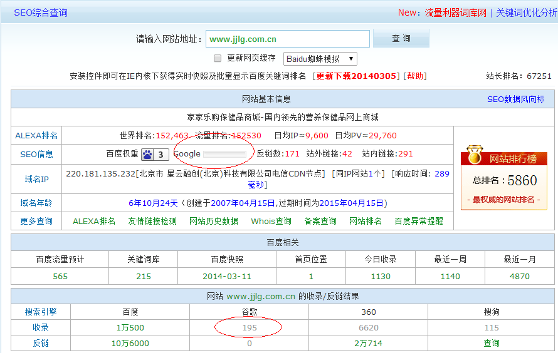Click homepage position value 1
558x353 pixels.
311,276
